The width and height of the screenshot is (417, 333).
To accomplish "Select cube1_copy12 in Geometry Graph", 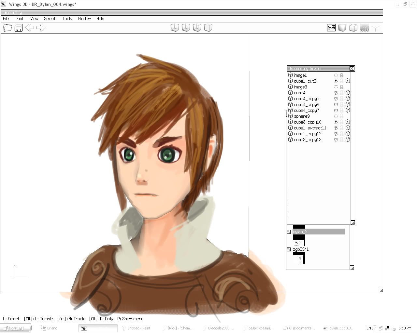I will (x=308, y=134).
